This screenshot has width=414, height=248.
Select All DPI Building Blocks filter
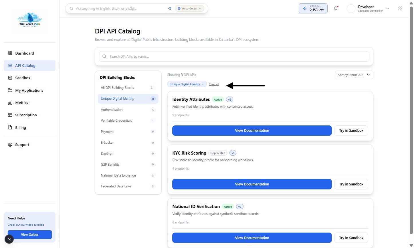coord(128,88)
